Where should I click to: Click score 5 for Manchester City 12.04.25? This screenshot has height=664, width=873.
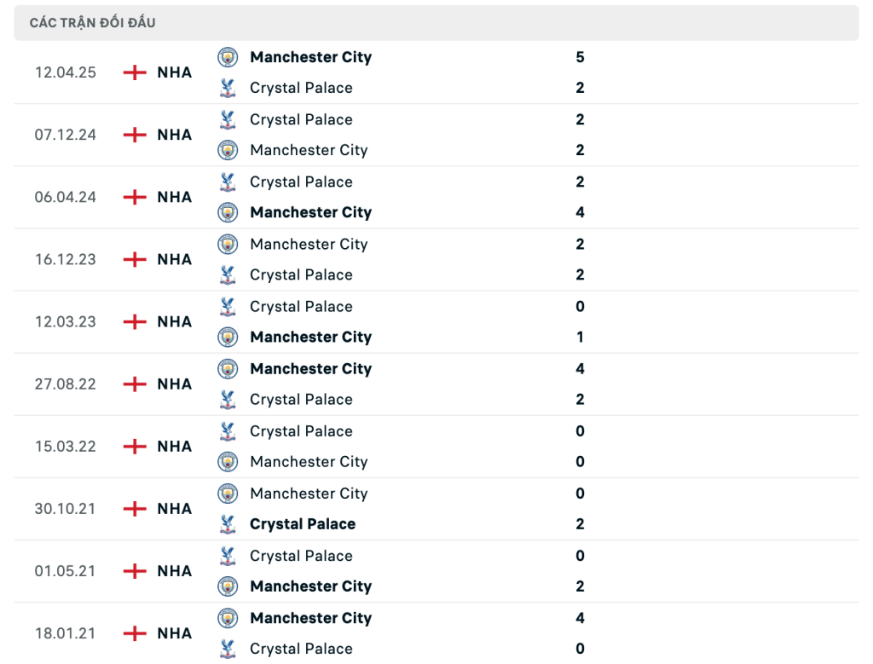(x=580, y=57)
